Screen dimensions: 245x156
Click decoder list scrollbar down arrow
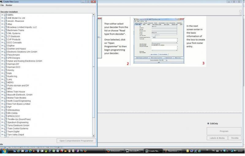tap(94, 136)
